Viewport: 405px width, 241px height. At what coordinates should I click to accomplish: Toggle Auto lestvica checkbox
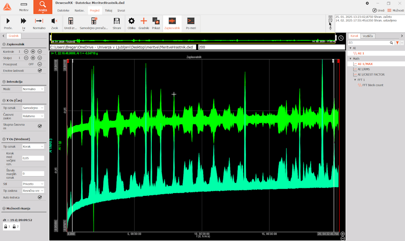pyautogui.click(x=40, y=197)
